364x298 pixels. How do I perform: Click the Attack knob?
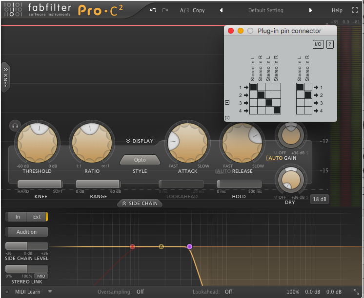tap(187, 143)
